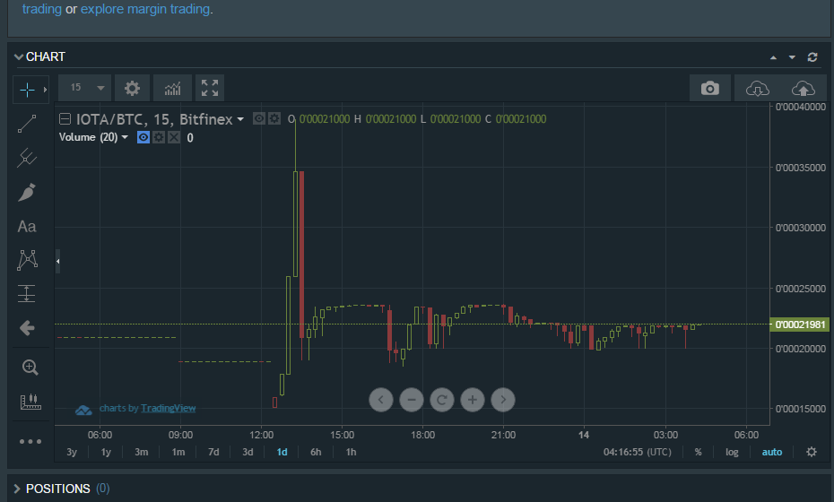
Task: Take a chart snapshot with camera icon
Action: 709,88
